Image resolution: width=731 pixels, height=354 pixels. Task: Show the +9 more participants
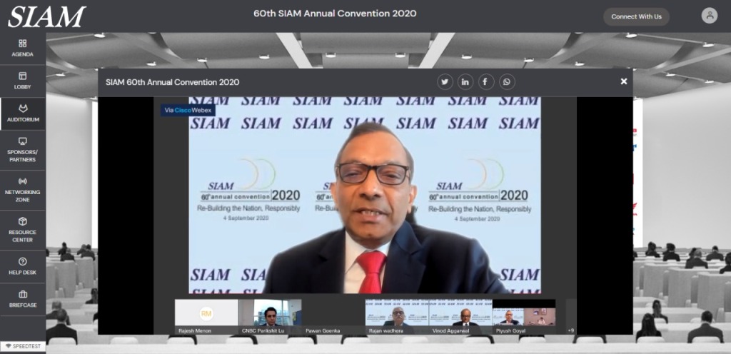(x=571, y=317)
